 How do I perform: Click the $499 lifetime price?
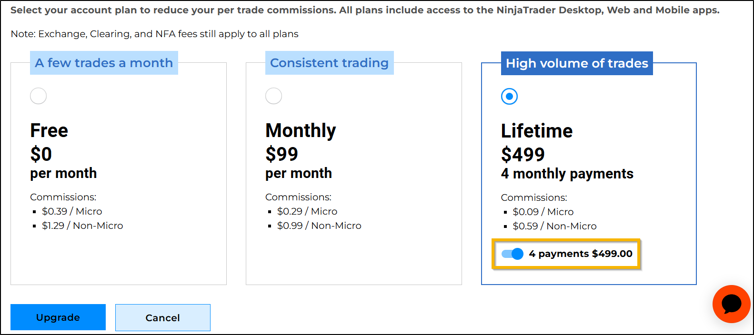523,155
